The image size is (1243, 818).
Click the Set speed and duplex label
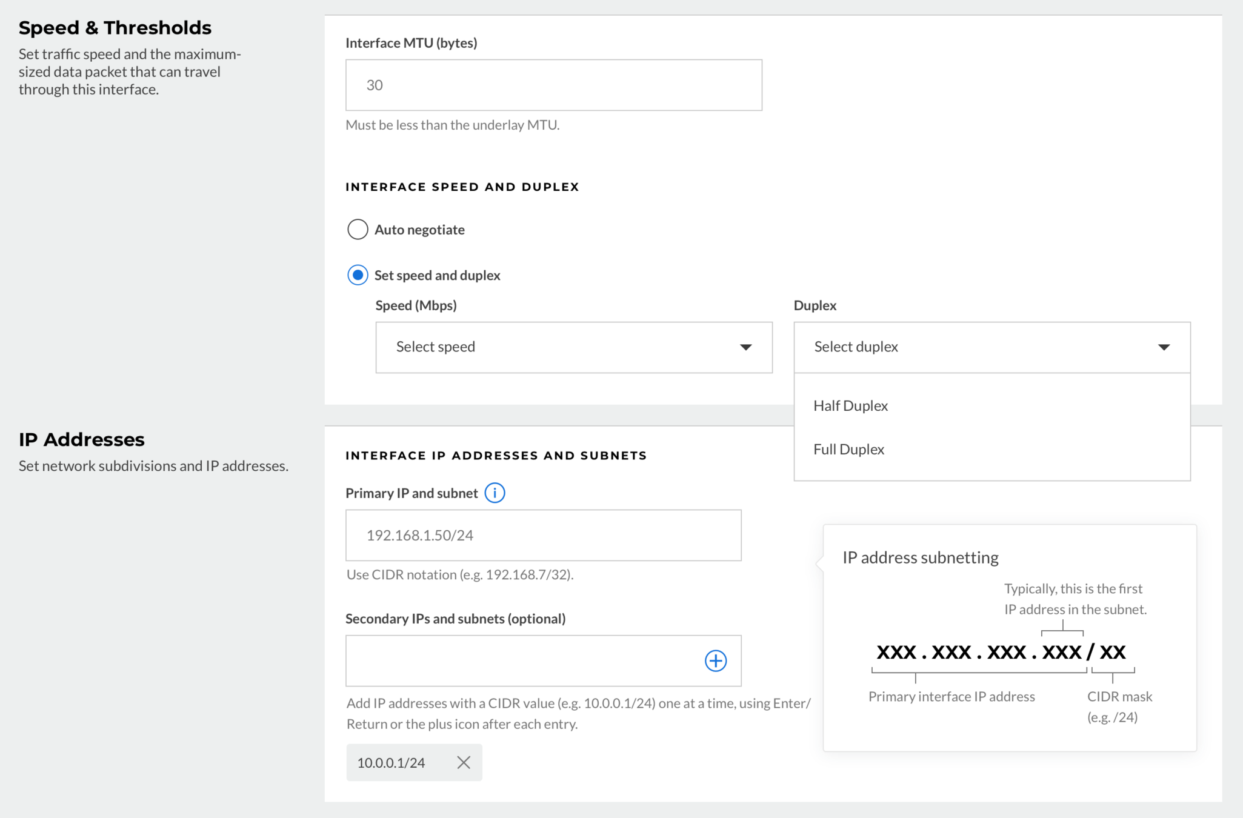point(437,275)
